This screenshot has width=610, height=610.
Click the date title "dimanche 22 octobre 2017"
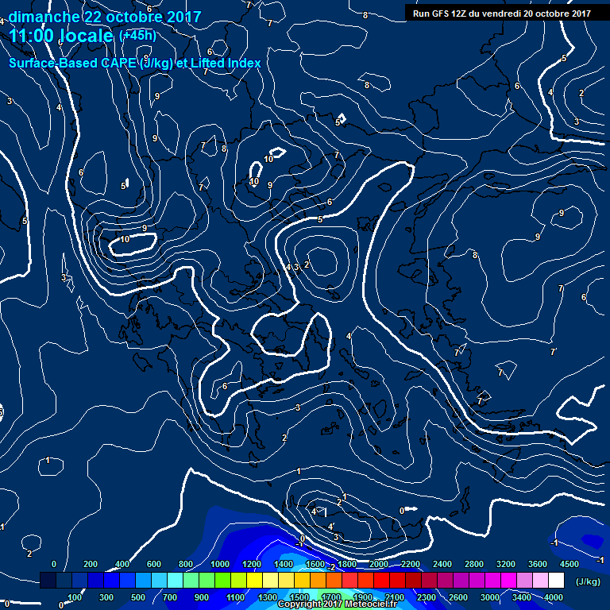click(x=105, y=17)
